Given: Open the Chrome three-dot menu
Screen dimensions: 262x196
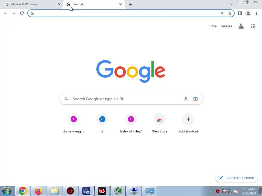Looking at the screenshot, I should [256, 13].
